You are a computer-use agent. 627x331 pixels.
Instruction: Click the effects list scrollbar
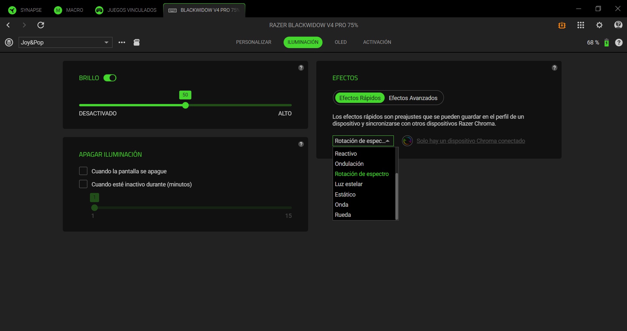click(397, 196)
